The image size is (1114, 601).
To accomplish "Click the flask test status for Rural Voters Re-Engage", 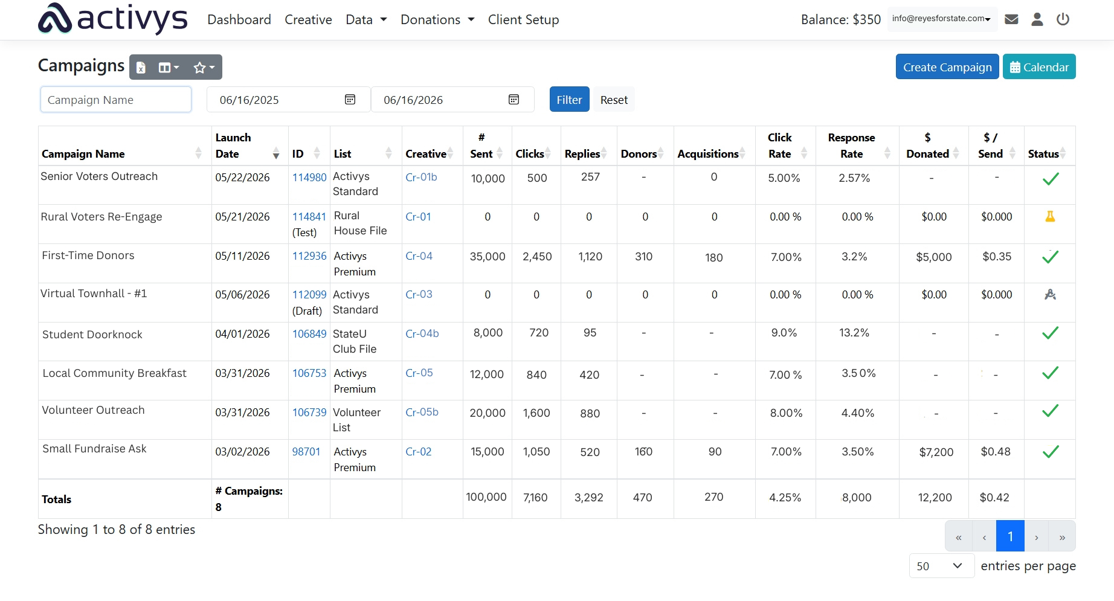I will [x=1050, y=216].
